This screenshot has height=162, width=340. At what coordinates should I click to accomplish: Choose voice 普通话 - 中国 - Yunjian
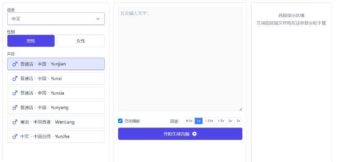point(56,64)
